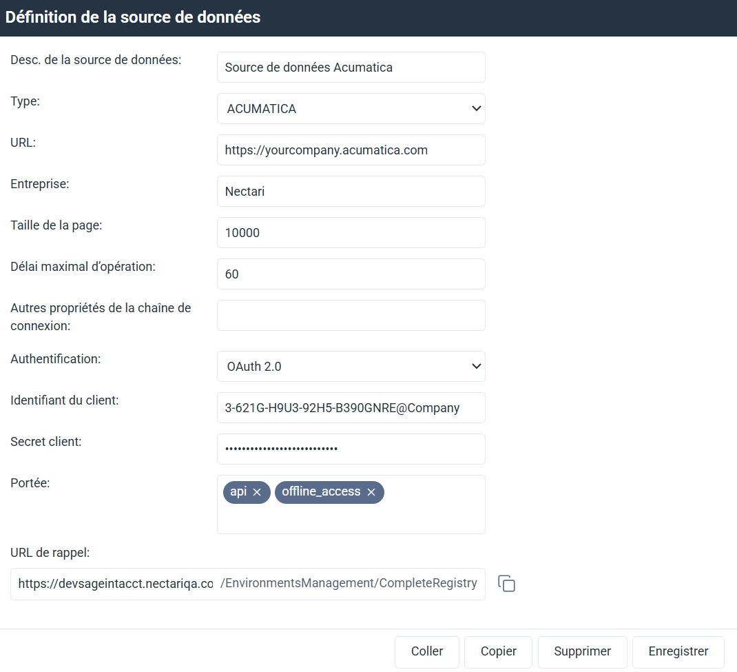Click the URL field with yourcompany.acumatica.com
Screen dimensions: 737x672
coord(351,150)
